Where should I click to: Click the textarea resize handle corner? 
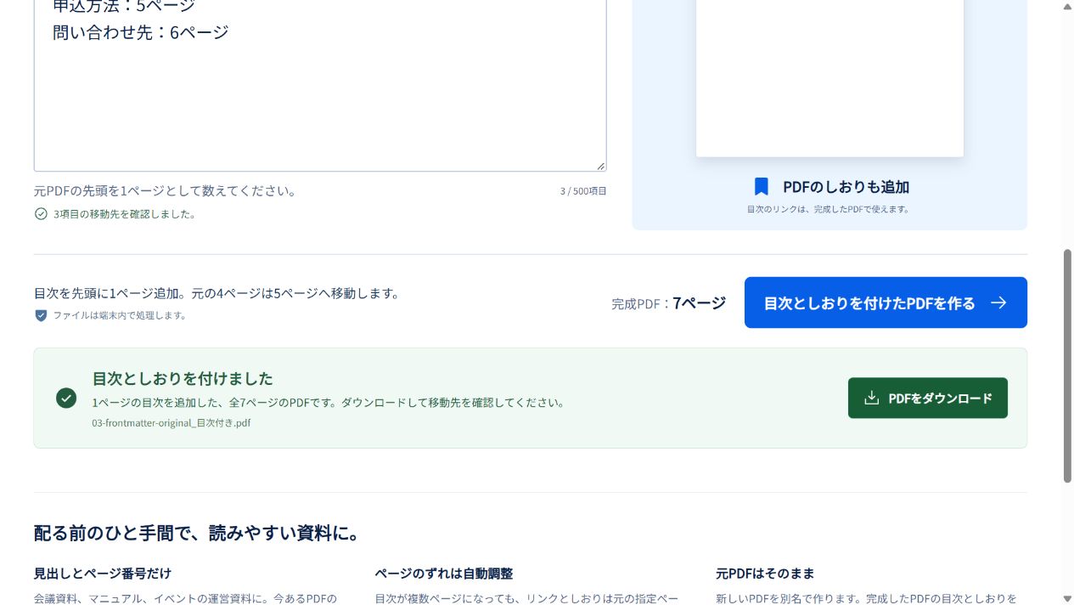click(x=601, y=166)
